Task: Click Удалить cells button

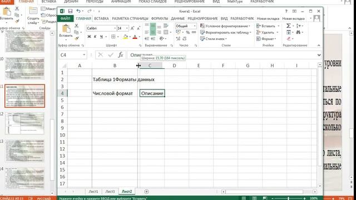Action: click(x=267, y=32)
